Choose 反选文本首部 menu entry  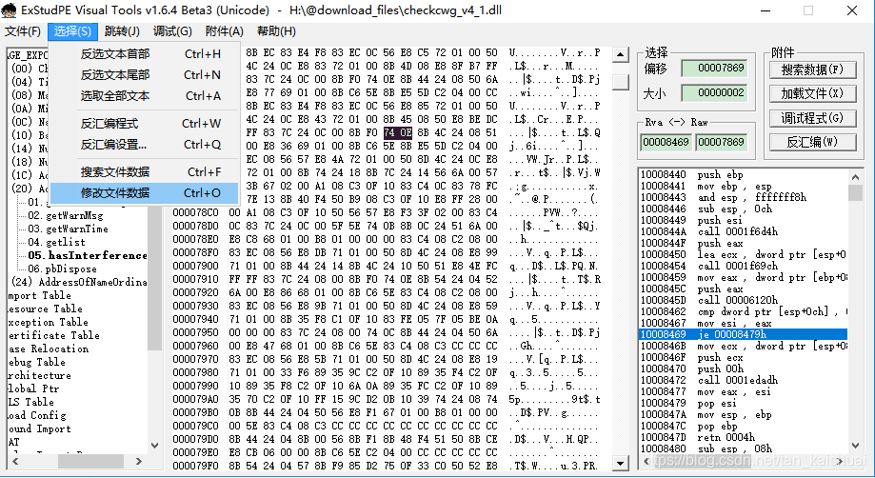click(x=145, y=54)
